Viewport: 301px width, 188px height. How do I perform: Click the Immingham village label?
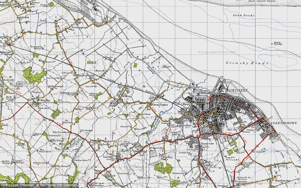tap(80, 27)
